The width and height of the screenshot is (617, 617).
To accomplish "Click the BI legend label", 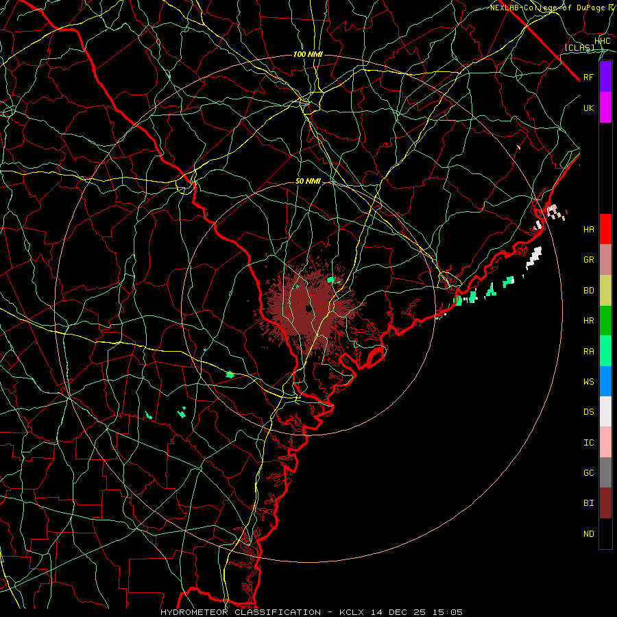I will click(589, 503).
